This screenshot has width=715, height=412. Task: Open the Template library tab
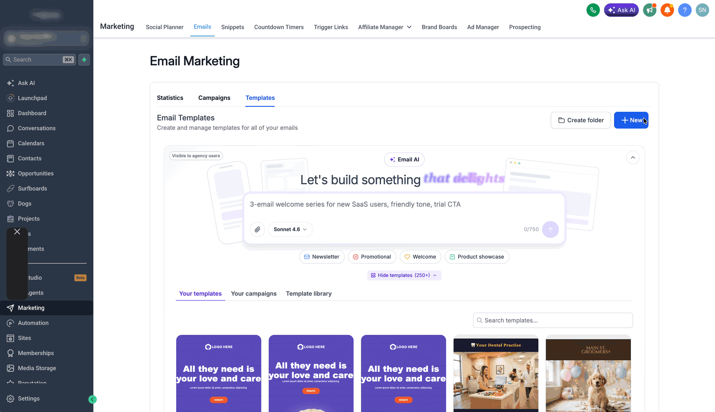click(x=309, y=294)
